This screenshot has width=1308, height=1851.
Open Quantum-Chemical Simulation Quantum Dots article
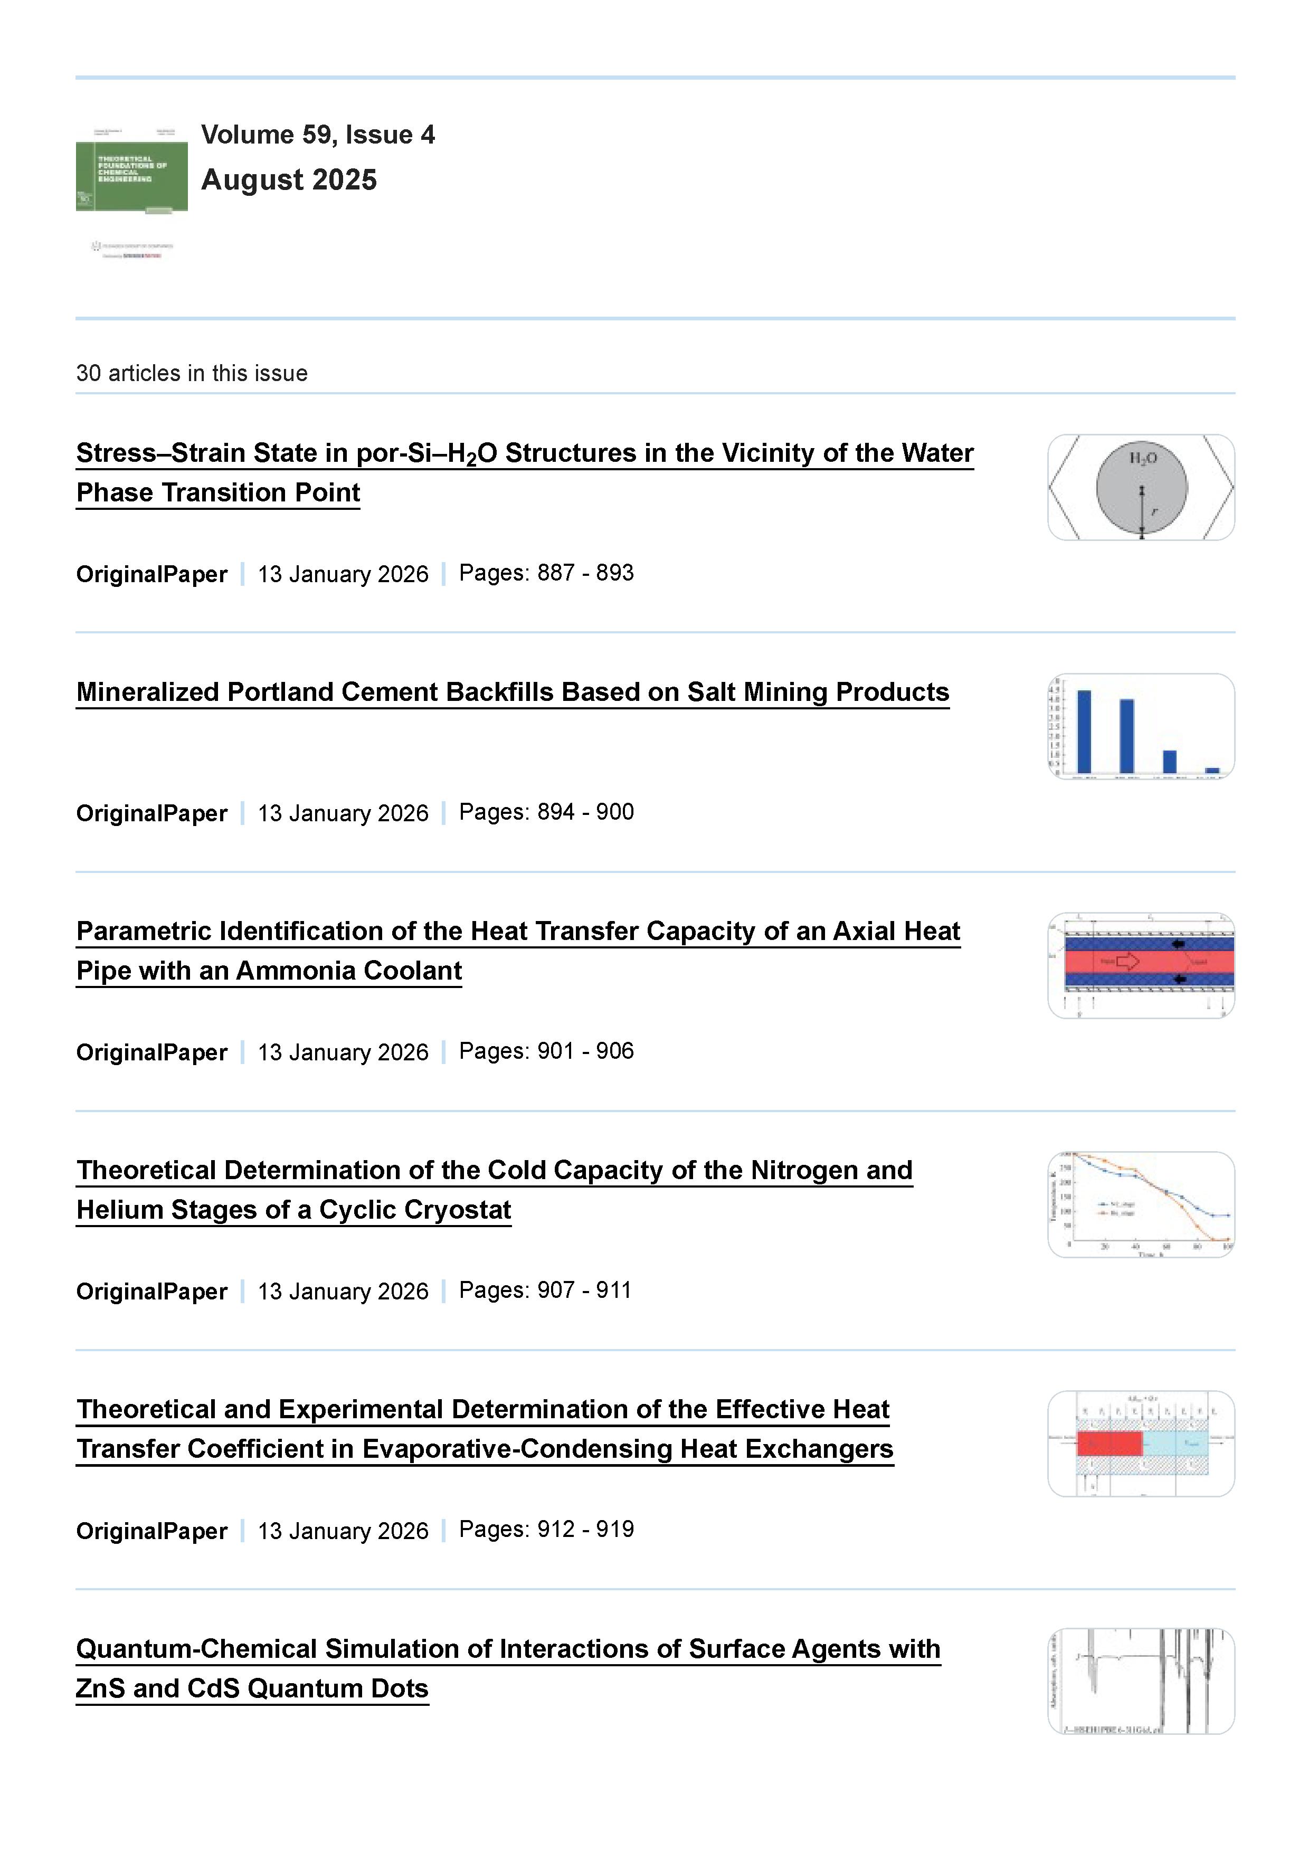click(x=508, y=1649)
